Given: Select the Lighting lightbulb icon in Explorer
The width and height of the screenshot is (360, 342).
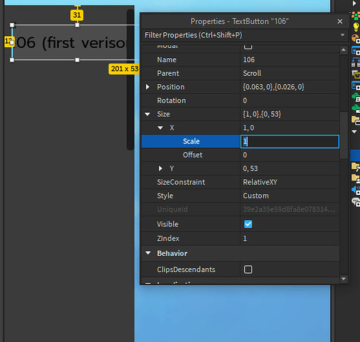Looking at the screenshot, I should [356, 27].
